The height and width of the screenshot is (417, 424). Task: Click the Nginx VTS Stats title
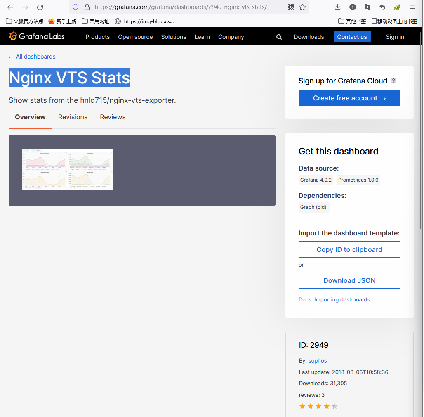(69, 77)
